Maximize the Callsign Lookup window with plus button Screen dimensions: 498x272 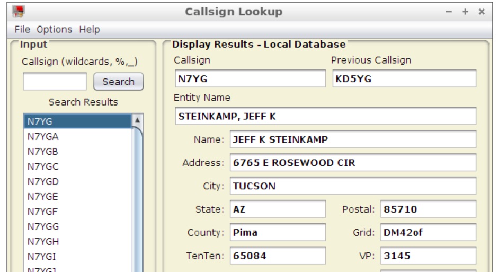click(465, 12)
